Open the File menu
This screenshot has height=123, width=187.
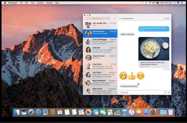[21, 3]
